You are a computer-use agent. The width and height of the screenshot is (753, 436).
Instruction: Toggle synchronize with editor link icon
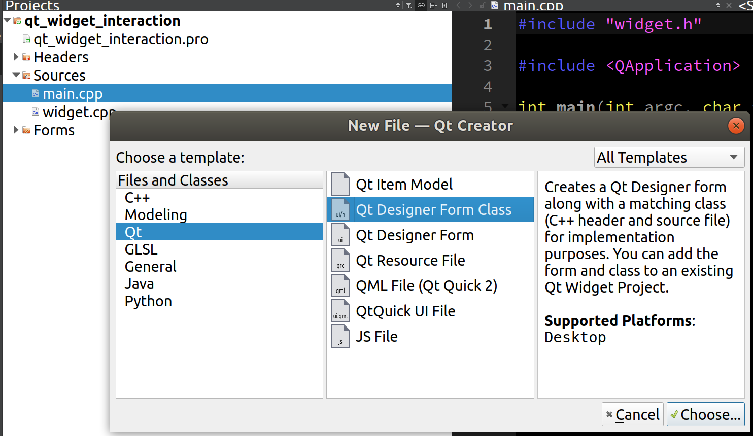point(421,5)
